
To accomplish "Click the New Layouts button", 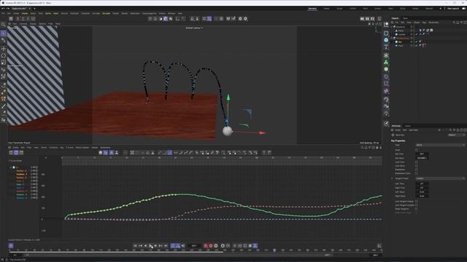I will click(x=453, y=9).
